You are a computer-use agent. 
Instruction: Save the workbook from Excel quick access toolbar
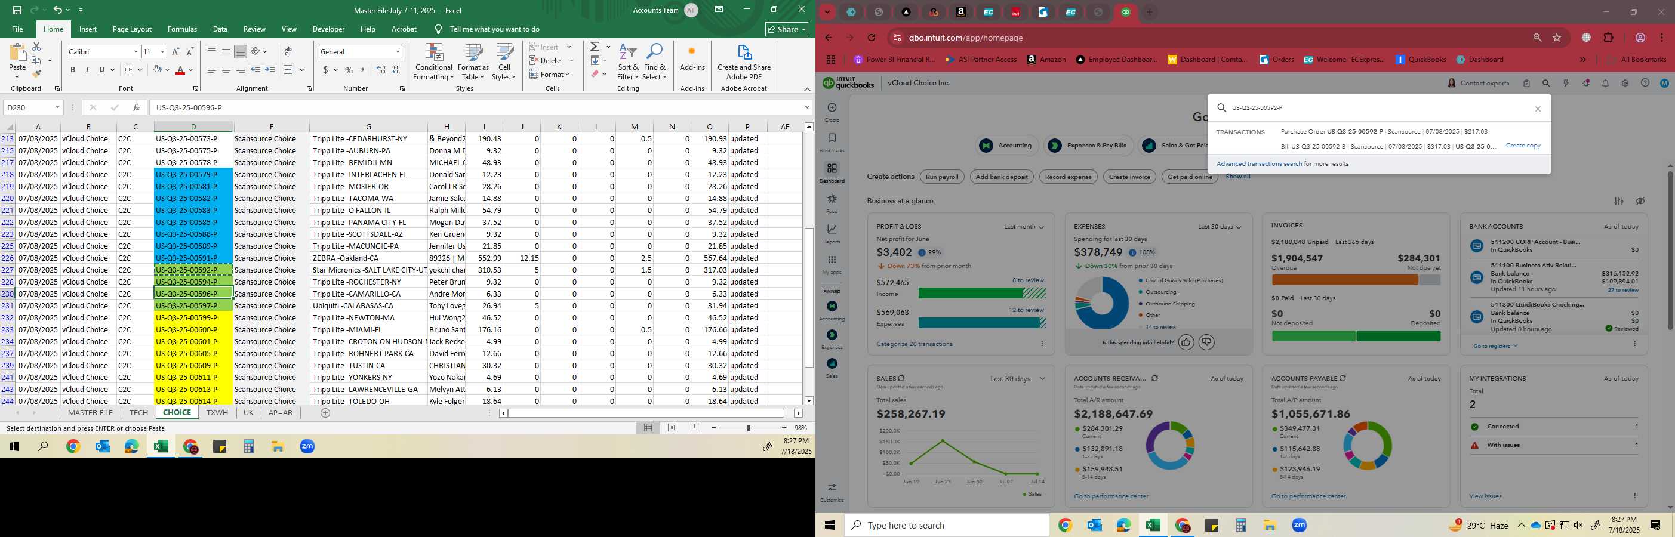point(17,10)
